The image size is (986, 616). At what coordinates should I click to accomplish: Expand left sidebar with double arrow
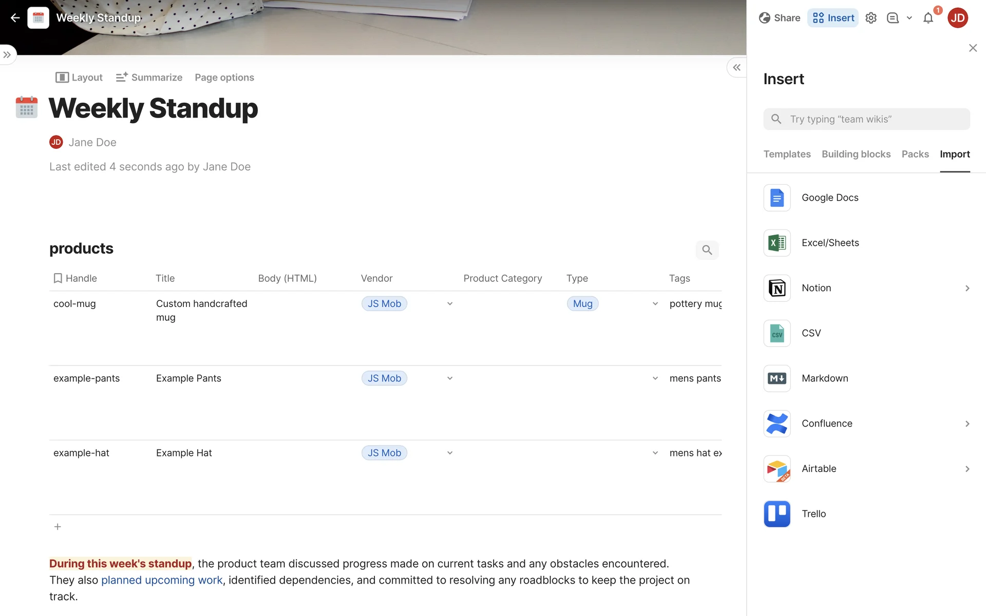click(x=7, y=54)
